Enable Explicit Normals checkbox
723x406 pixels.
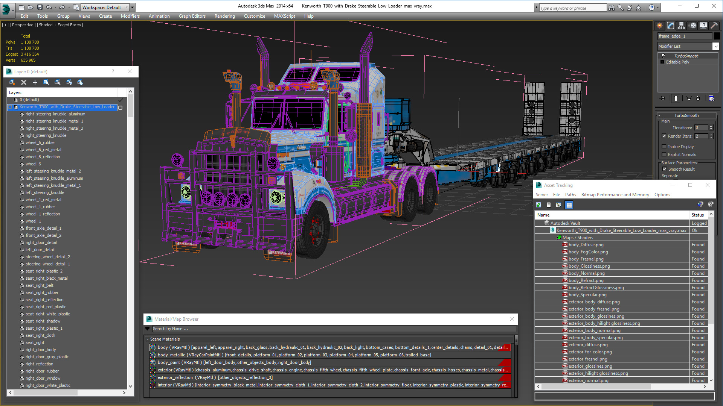point(664,155)
